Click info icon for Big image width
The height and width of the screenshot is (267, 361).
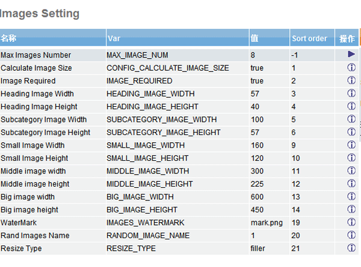(351, 197)
